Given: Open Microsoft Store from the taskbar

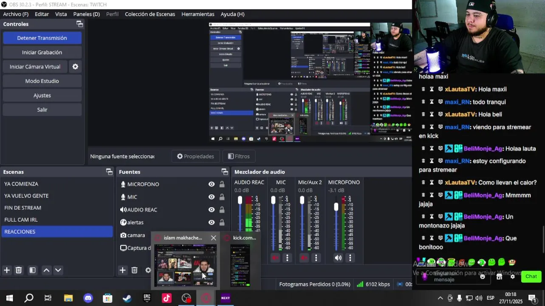Looking at the screenshot, I should pyautogui.click(x=107, y=298).
